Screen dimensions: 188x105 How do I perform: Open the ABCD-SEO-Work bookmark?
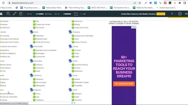click(98, 8)
